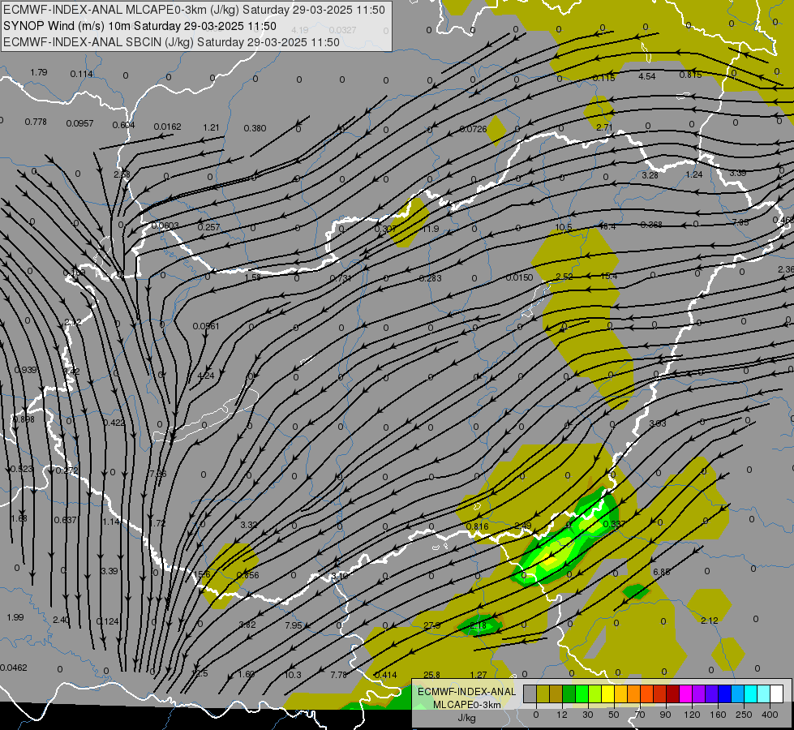The height and width of the screenshot is (730, 794).
Task: Click the map value 0.604
Action: pos(123,125)
